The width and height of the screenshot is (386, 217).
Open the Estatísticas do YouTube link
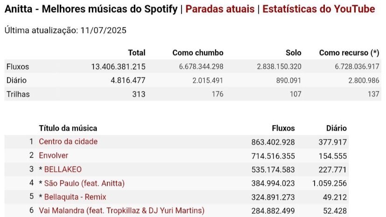pos(318,9)
